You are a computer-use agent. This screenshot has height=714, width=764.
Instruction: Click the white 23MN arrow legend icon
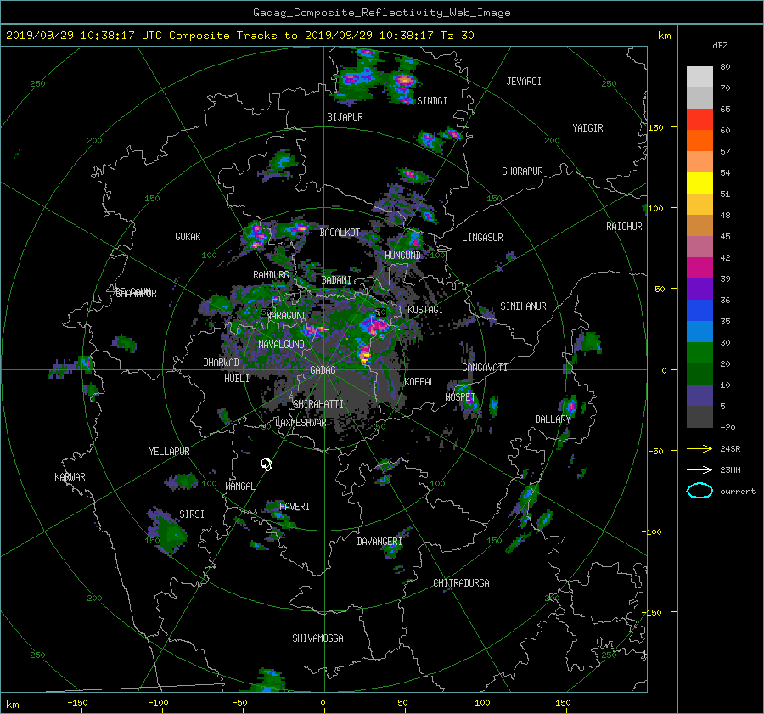point(699,469)
